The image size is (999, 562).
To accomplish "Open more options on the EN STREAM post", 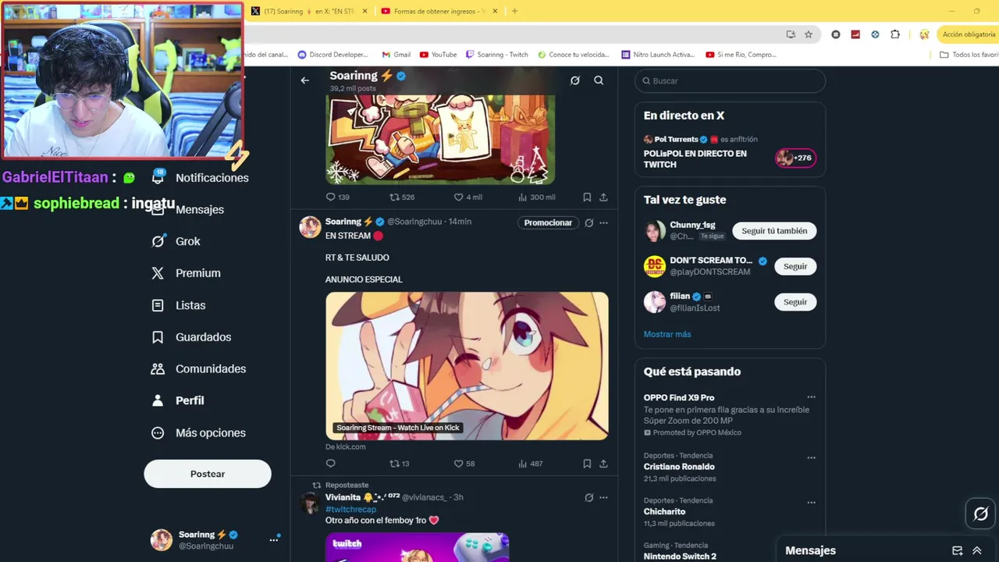I will coord(603,222).
